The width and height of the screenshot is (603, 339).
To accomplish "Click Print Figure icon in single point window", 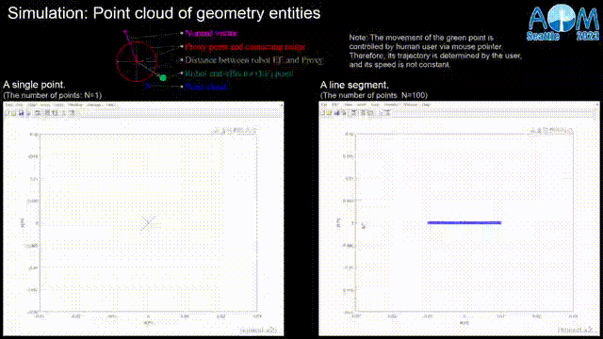I will pyautogui.click(x=28, y=113).
